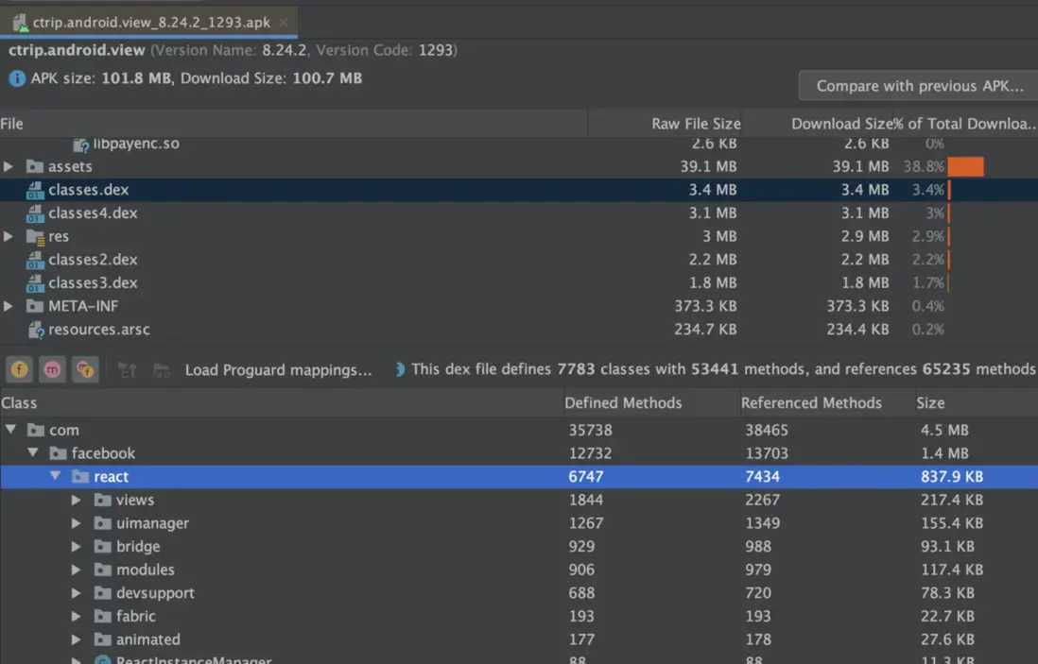This screenshot has height=664, width=1038.
Task: Click the assets folder icon
Action: pos(36,167)
